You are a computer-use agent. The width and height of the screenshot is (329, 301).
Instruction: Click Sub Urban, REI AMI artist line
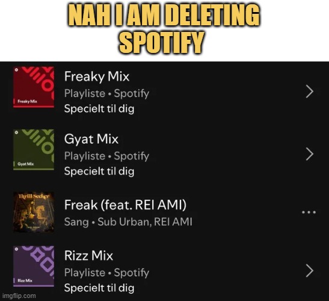point(145,222)
